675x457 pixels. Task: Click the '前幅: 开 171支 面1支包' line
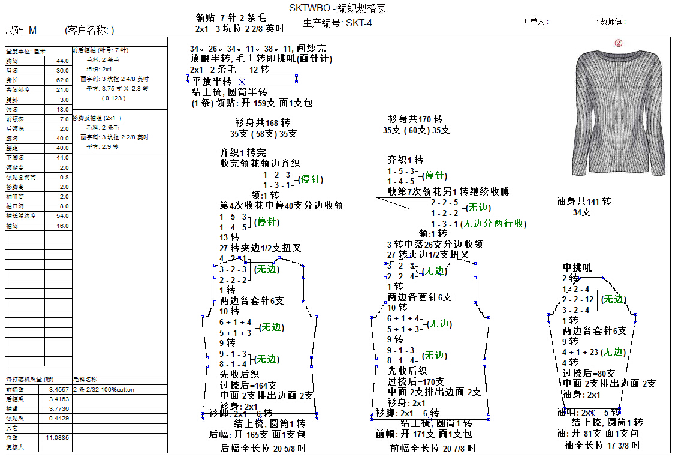click(424, 434)
